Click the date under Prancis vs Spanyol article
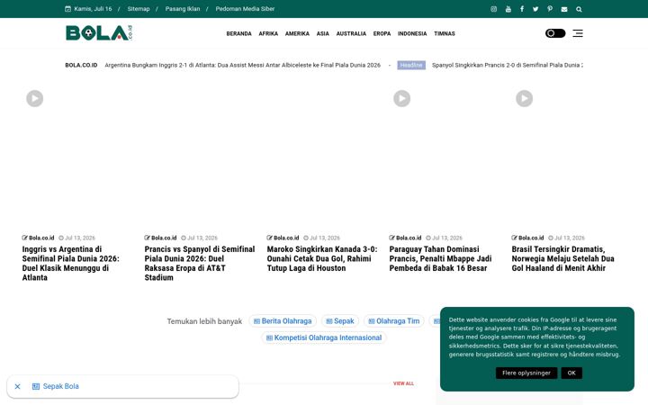This screenshot has width=648, height=405. [202, 238]
